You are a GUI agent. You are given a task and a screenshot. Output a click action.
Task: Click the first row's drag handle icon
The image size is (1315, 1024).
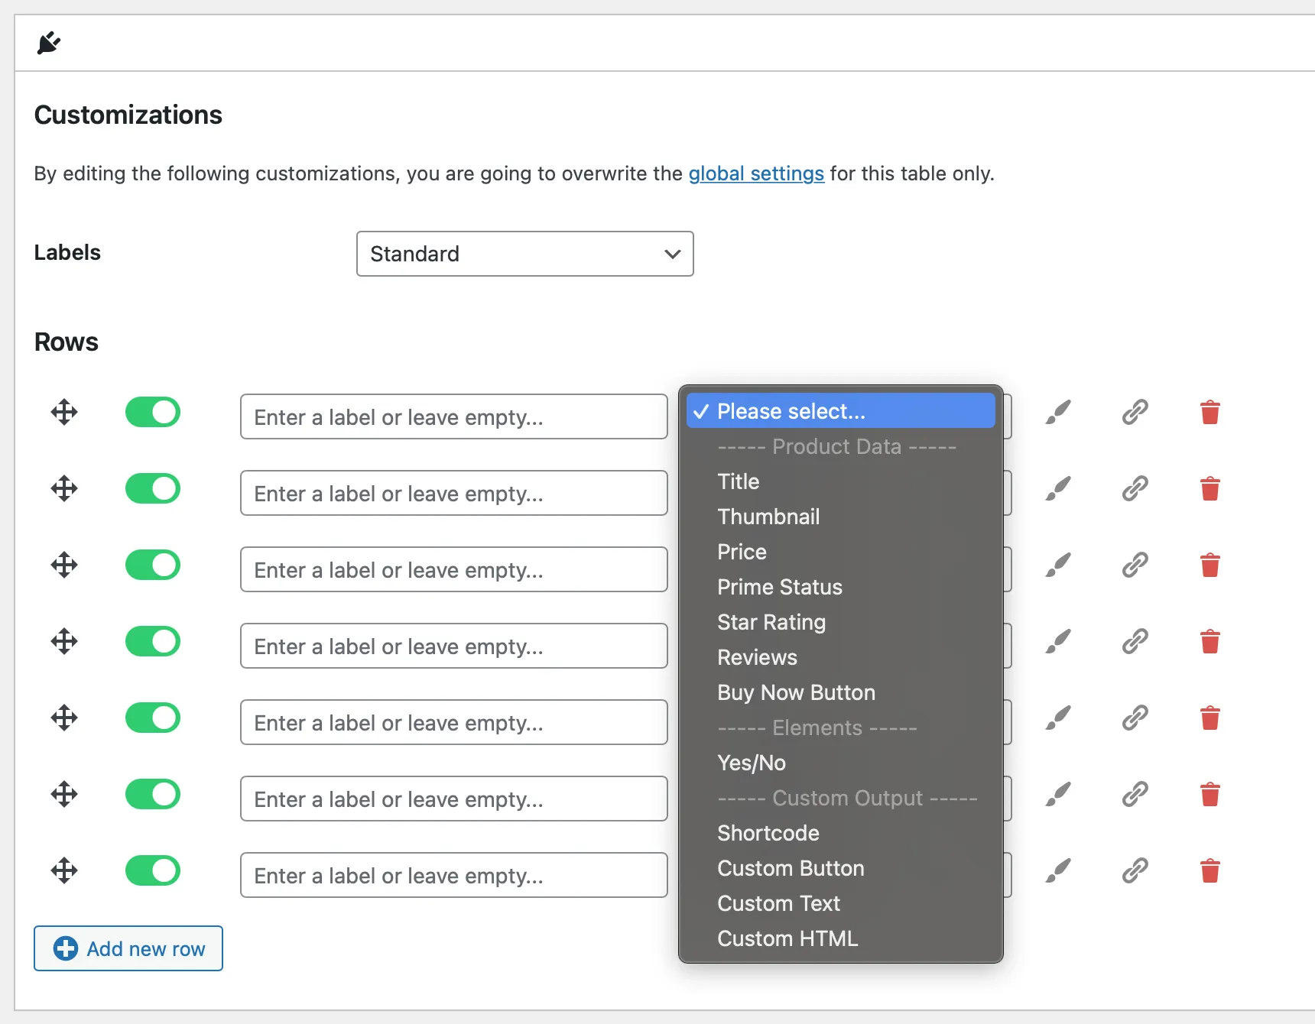(x=64, y=412)
